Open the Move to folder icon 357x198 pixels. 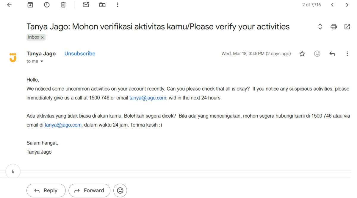[x=102, y=5]
